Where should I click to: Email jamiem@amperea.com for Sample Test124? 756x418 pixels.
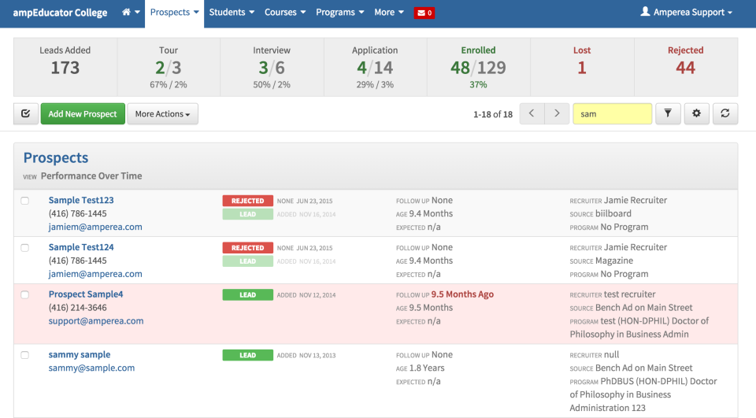click(x=95, y=274)
